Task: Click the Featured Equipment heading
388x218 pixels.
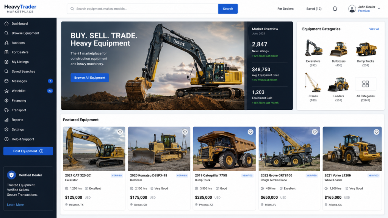Action: pos(81,120)
